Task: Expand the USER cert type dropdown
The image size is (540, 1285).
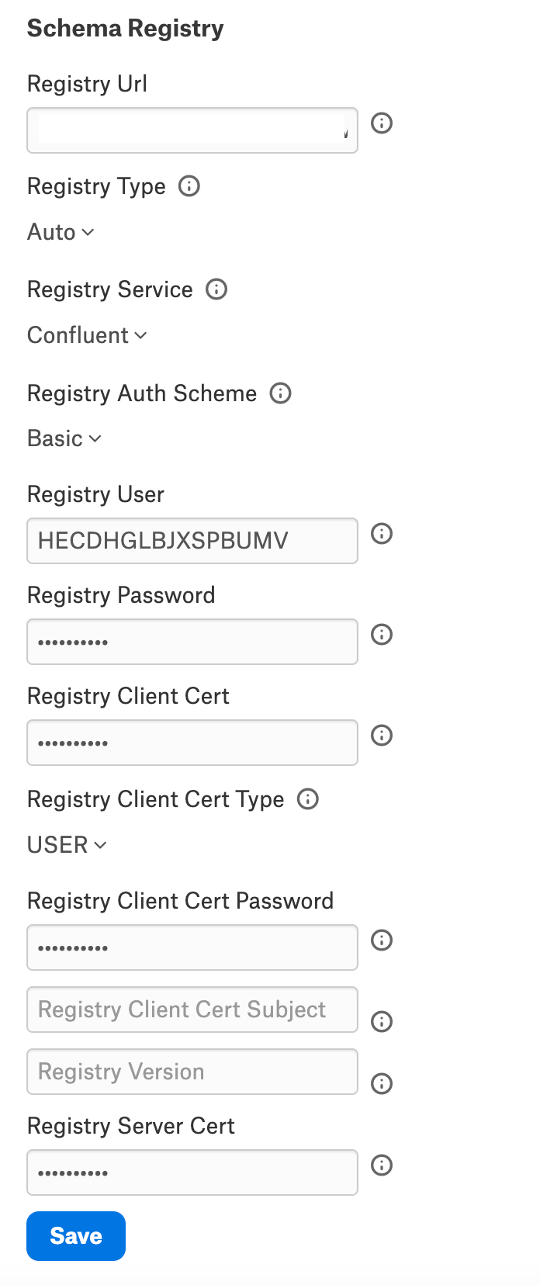Action: click(x=67, y=845)
